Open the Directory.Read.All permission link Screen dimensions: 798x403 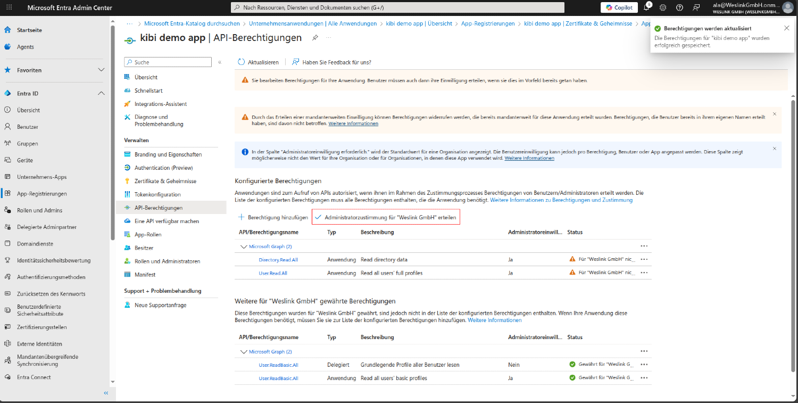click(278, 259)
